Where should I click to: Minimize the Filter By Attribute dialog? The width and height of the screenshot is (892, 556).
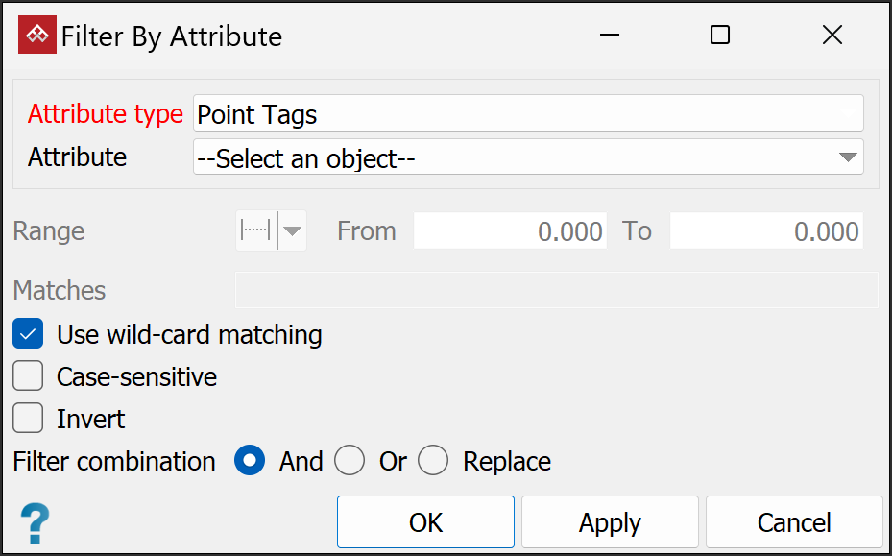click(x=609, y=36)
